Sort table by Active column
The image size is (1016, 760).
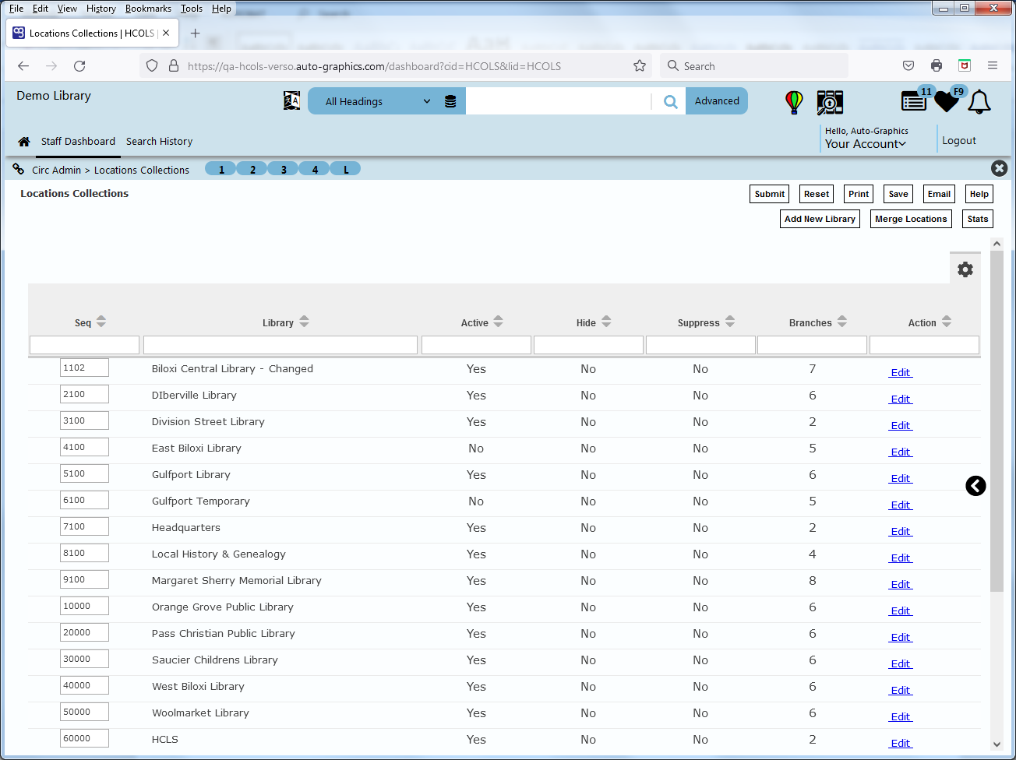498,322
